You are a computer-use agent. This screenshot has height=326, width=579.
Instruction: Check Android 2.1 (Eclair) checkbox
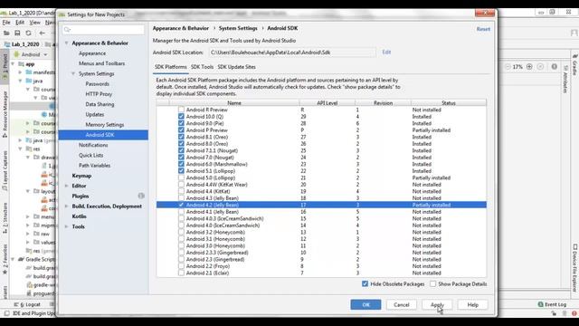181,273
